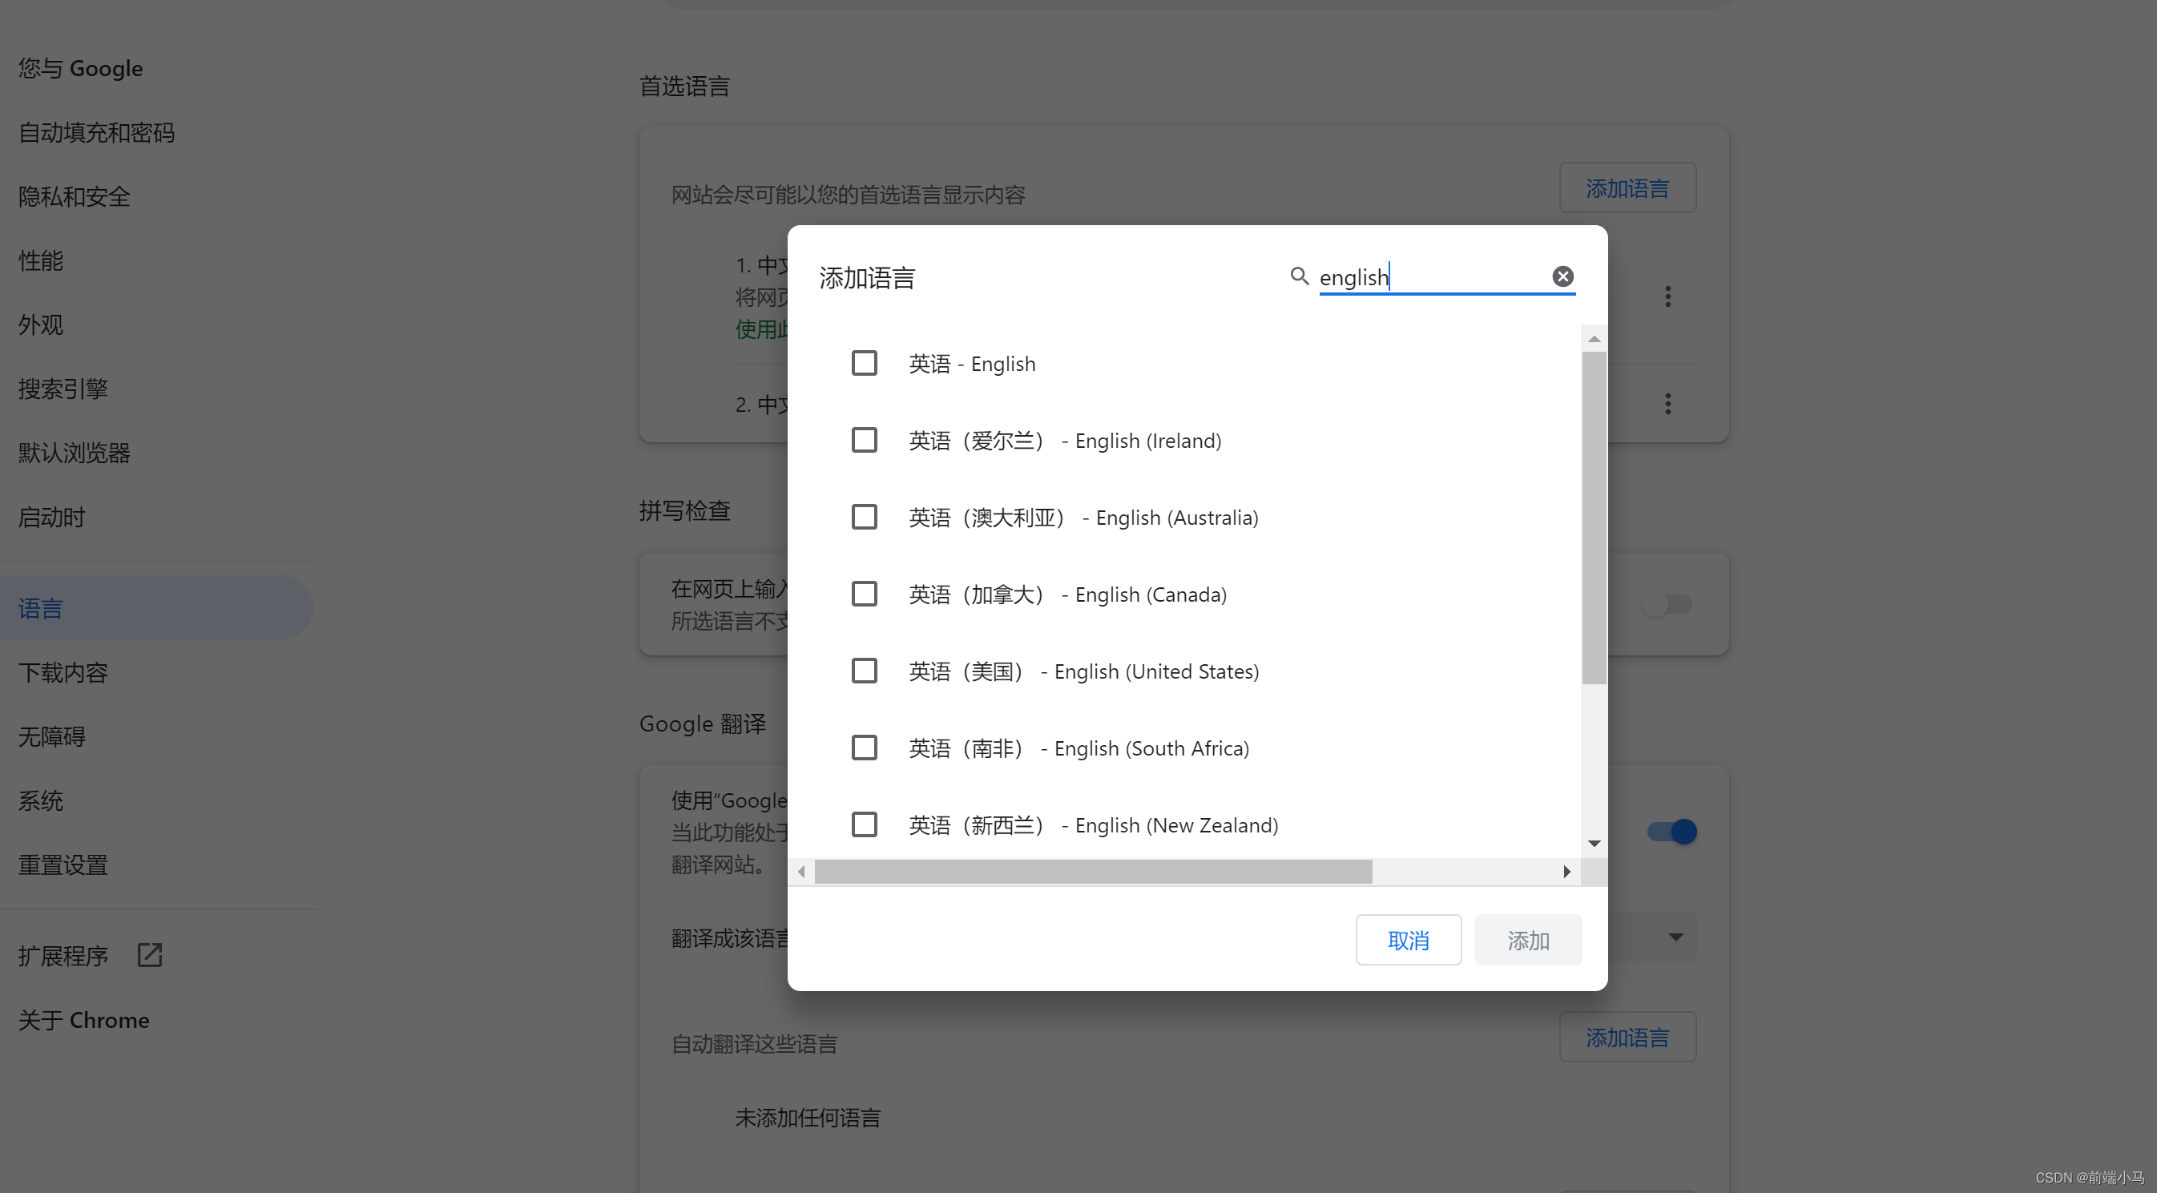Click the horizontal scroll right arrow
The image size is (2157, 1193).
(1566, 872)
